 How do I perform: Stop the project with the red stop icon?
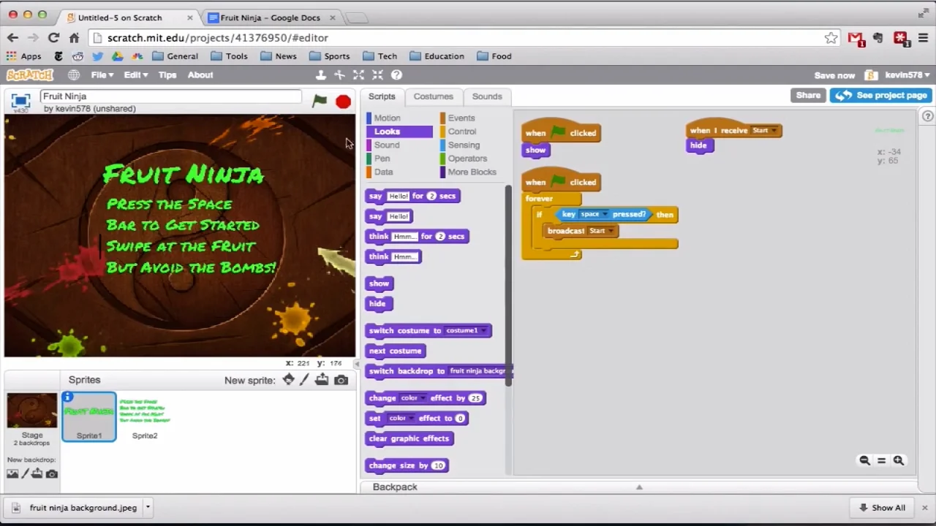tap(343, 102)
